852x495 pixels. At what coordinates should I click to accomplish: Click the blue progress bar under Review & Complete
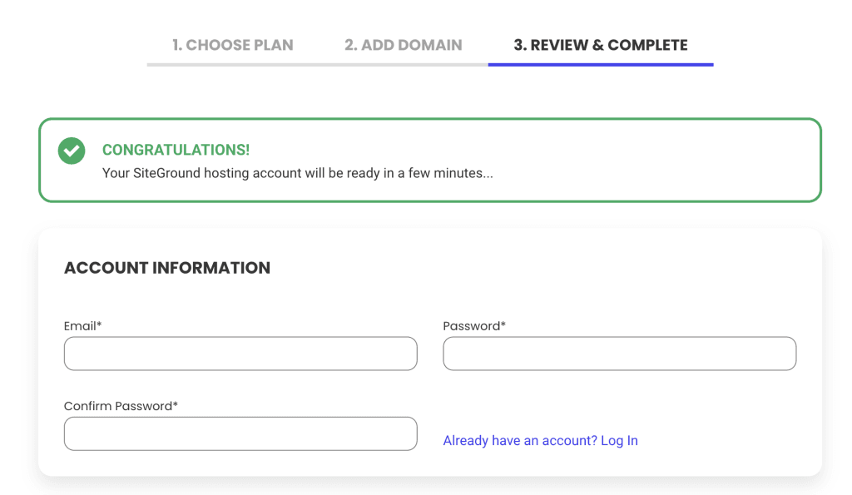pyautogui.click(x=600, y=64)
